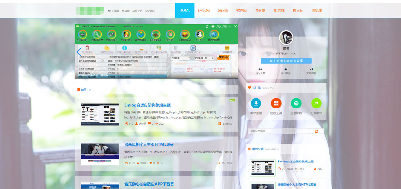The width and height of the screenshot is (401, 189).
Task: Click the 首页 breadcrumb link
Action: (84, 90)
